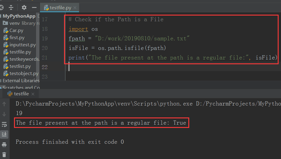Click 'The file present at the path' output line
Image resolution: width=281 pixels, height=159 pixels.
[101, 123]
